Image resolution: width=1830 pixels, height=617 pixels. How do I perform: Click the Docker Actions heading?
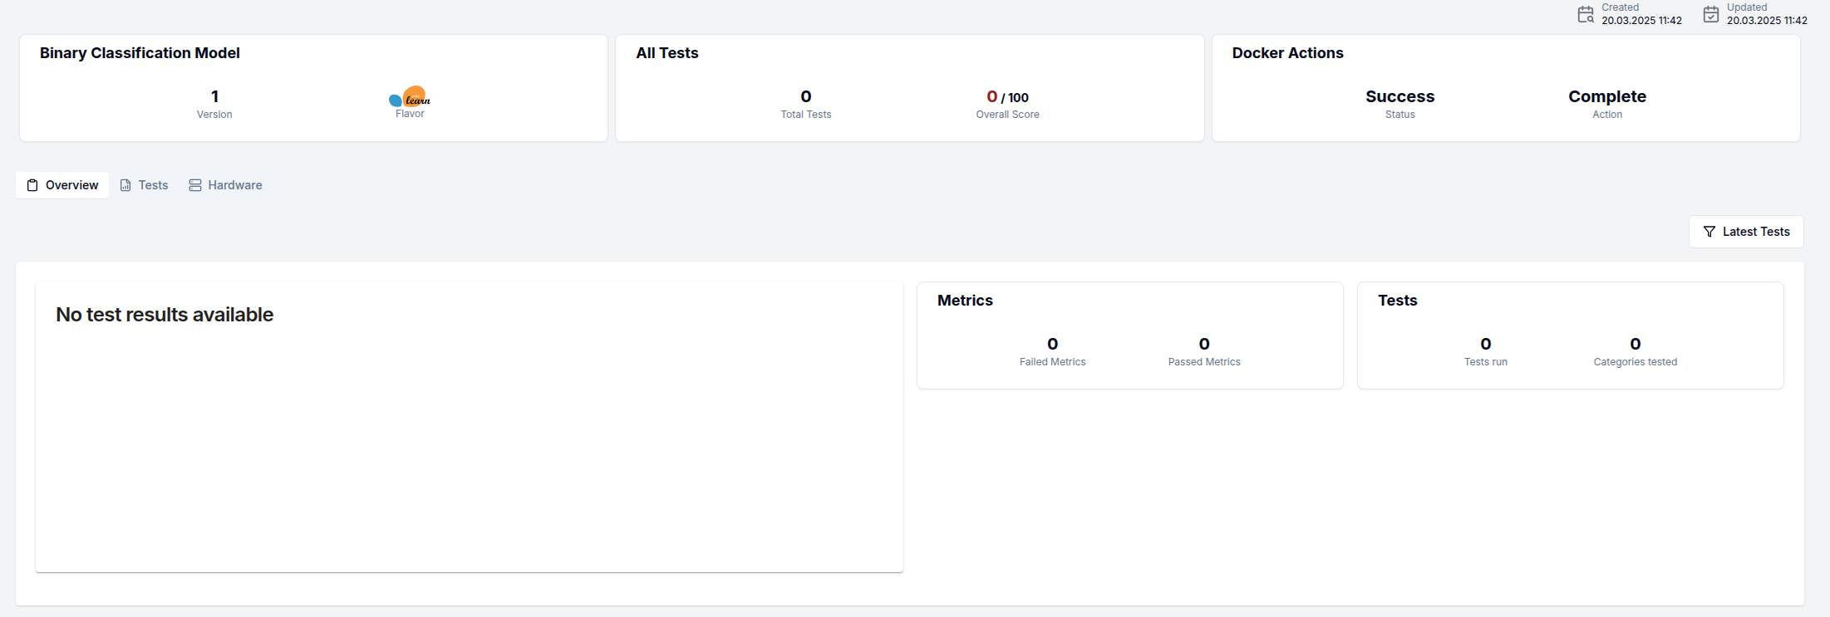[x=1287, y=53]
